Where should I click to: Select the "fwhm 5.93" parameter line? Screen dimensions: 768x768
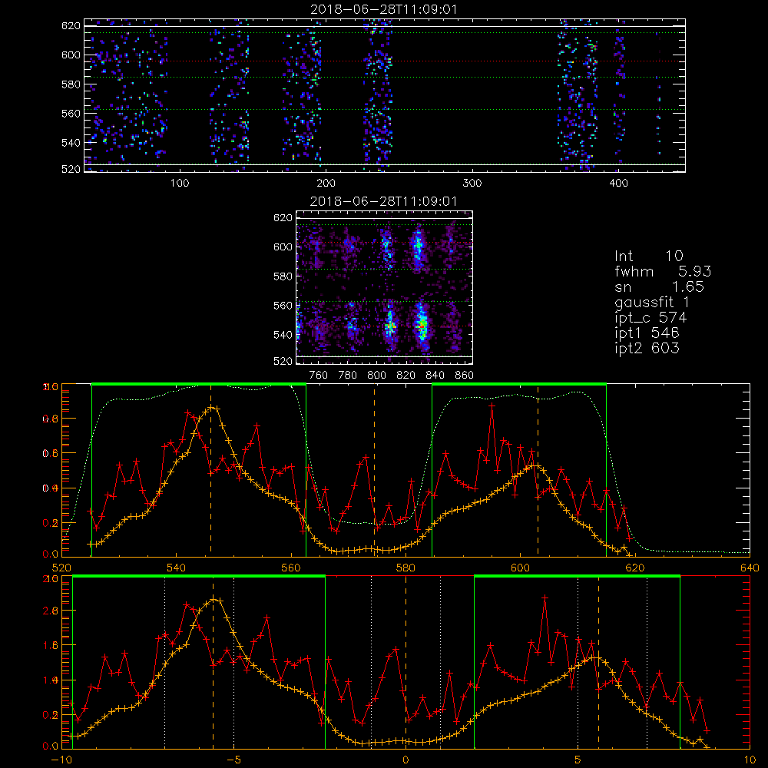(x=663, y=271)
